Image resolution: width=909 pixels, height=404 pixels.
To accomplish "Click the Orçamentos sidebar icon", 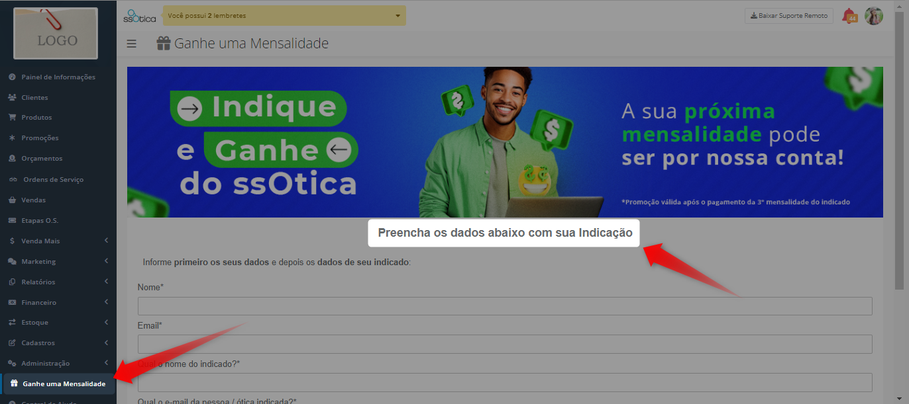I will point(12,158).
